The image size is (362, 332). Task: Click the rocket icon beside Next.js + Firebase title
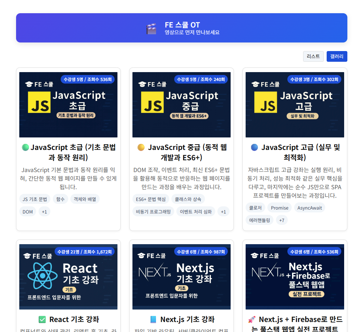(252, 320)
